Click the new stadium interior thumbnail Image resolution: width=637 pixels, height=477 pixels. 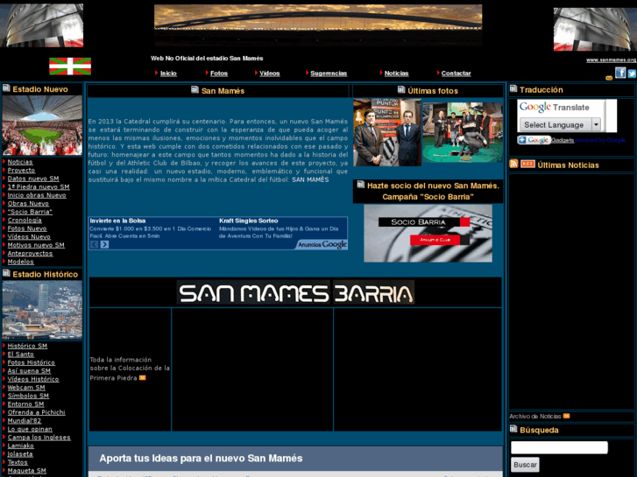(42, 125)
